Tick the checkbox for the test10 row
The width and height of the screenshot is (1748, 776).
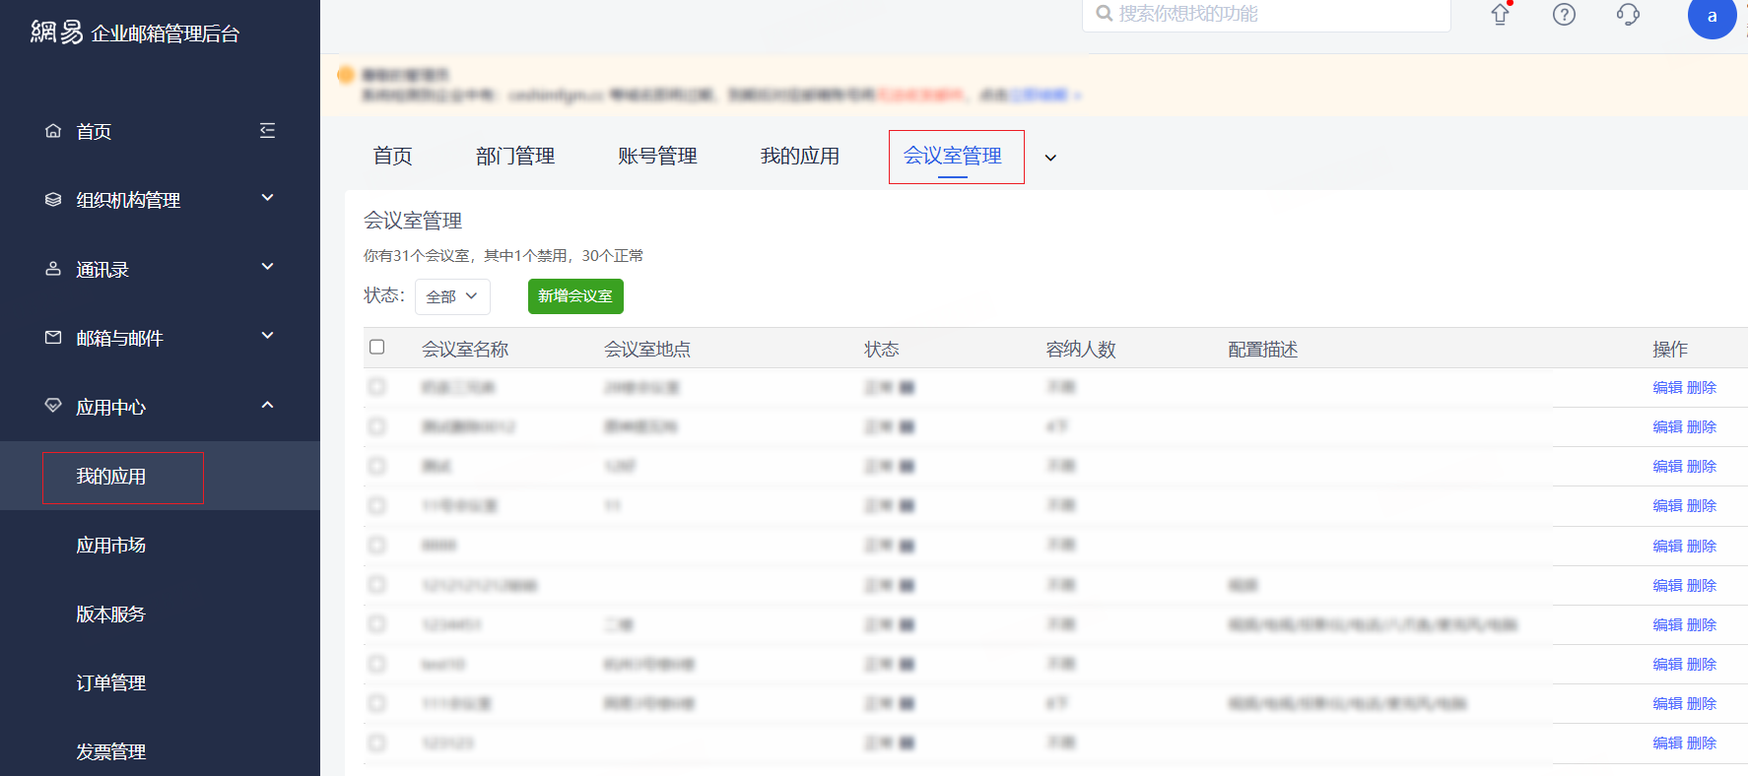tap(376, 664)
